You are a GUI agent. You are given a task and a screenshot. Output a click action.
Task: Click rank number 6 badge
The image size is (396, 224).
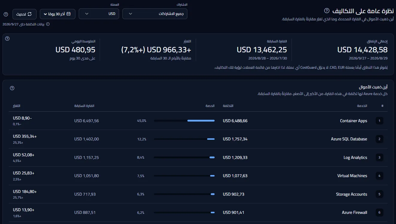click(379, 213)
